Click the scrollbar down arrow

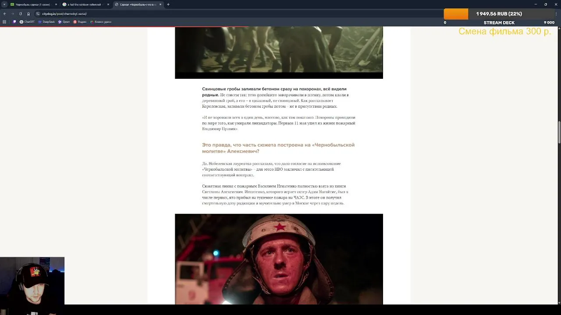(559, 302)
